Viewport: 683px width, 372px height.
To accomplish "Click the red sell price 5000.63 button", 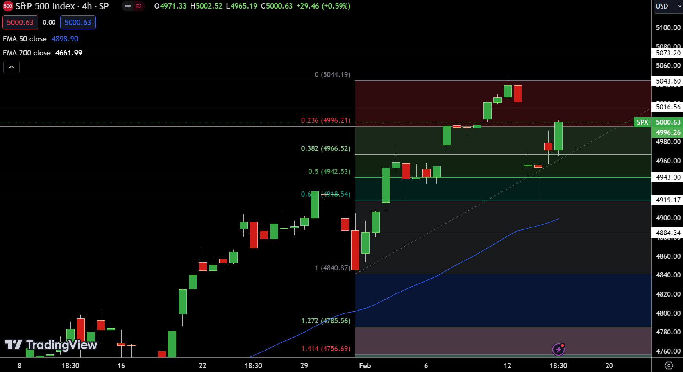I will pos(20,22).
